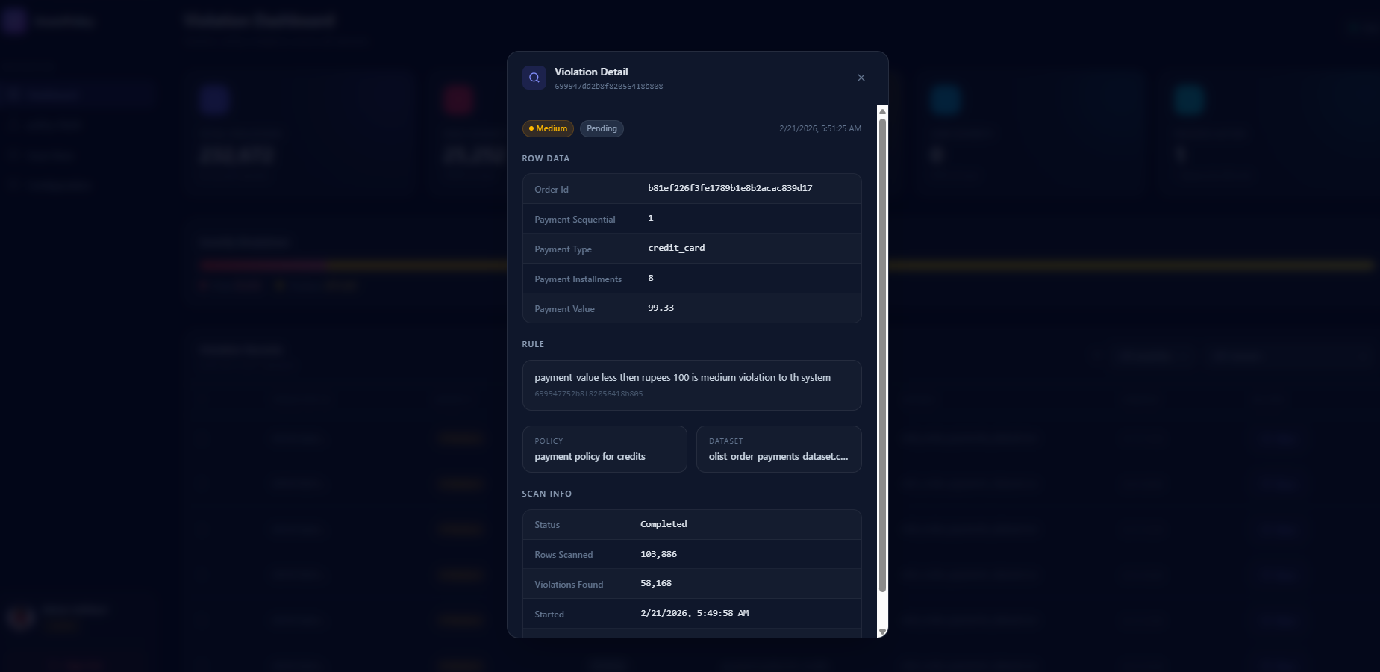Click the magnifier icon in the Violation Detail header
Screen dimensions: 1380x672
534,78
